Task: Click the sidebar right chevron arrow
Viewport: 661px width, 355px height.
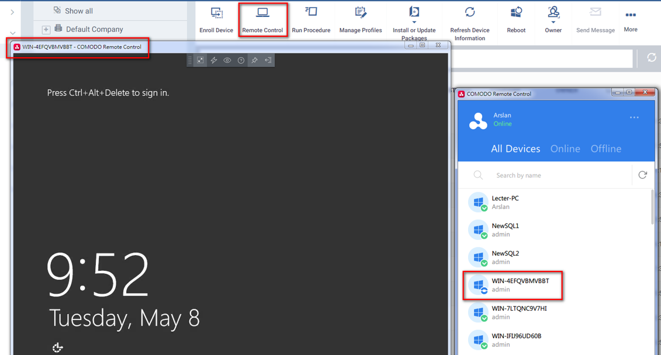Action: [12, 12]
